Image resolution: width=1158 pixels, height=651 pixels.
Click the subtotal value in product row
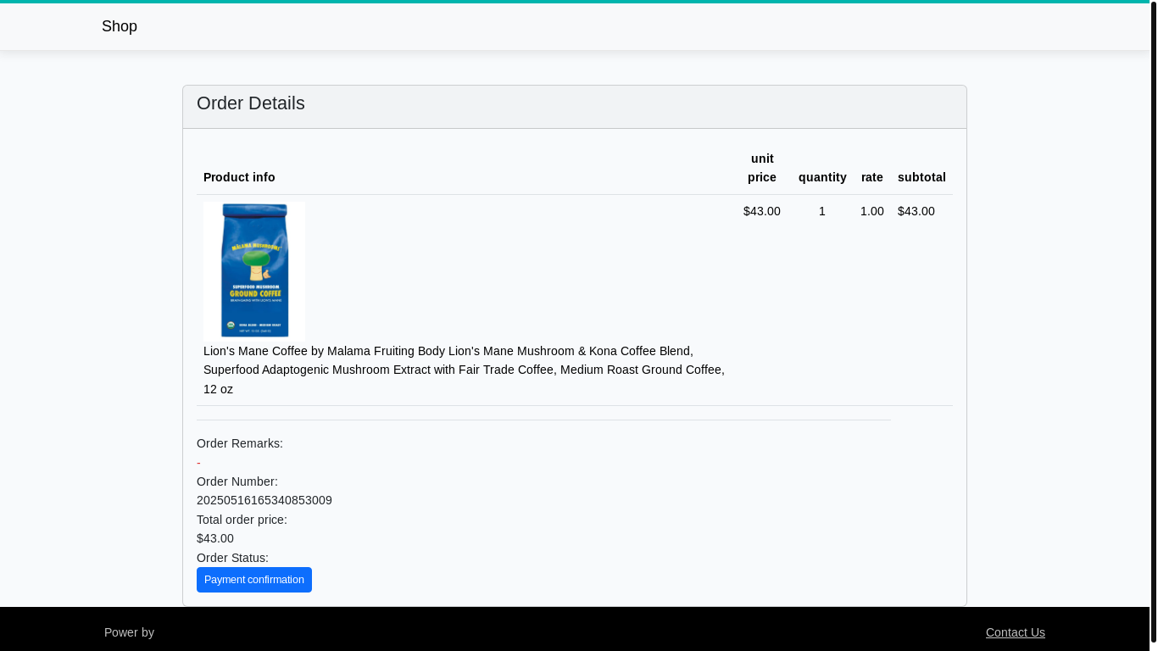coord(916,211)
